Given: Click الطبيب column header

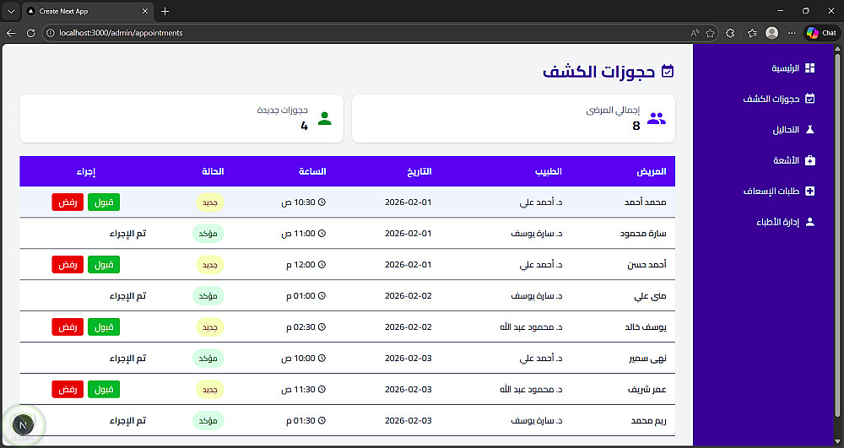Looking at the screenshot, I should coord(548,171).
